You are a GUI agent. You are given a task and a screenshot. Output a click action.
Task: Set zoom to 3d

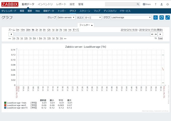point(57,30)
